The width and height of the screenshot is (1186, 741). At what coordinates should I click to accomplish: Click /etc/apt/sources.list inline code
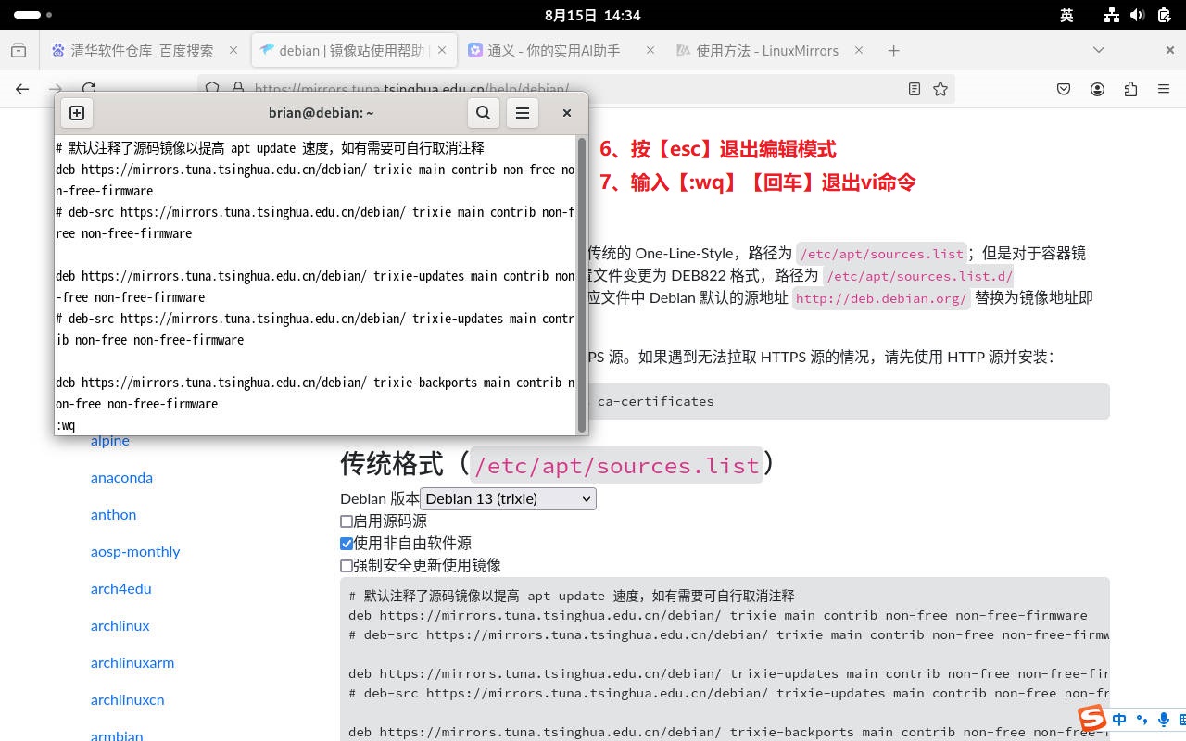(881, 254)
